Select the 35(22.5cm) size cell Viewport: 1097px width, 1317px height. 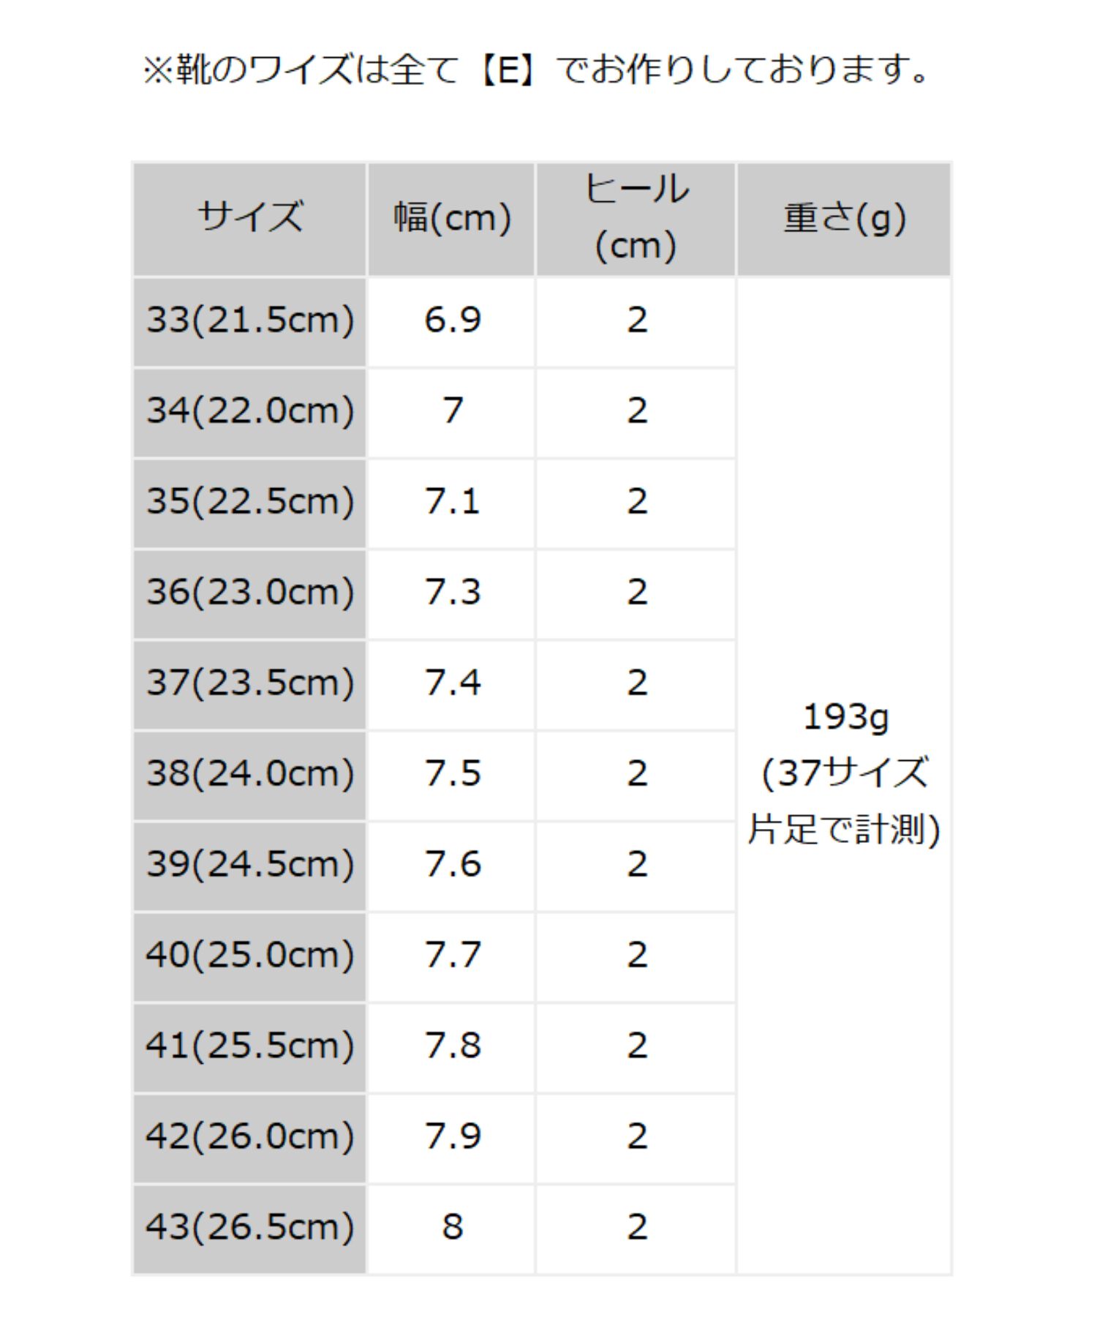coord(249,502)
